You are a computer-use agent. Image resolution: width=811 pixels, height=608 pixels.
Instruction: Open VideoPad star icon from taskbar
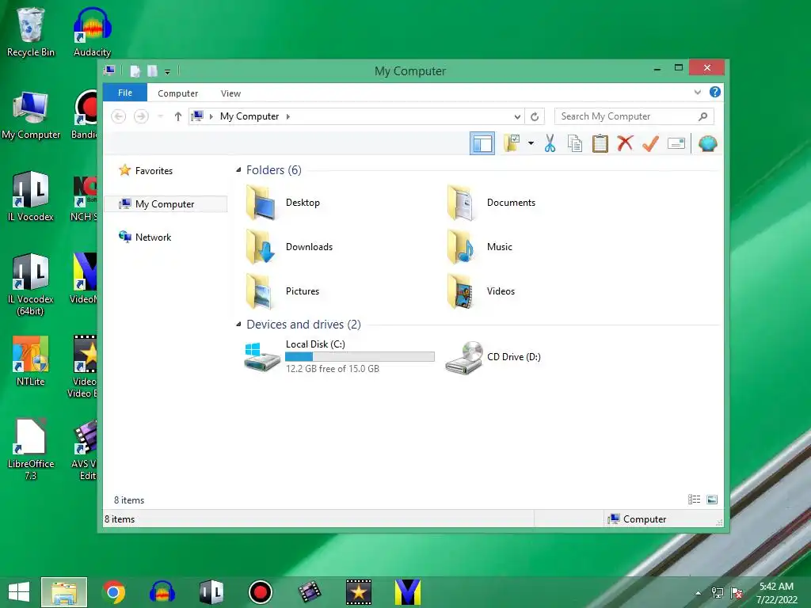[359, 592]
